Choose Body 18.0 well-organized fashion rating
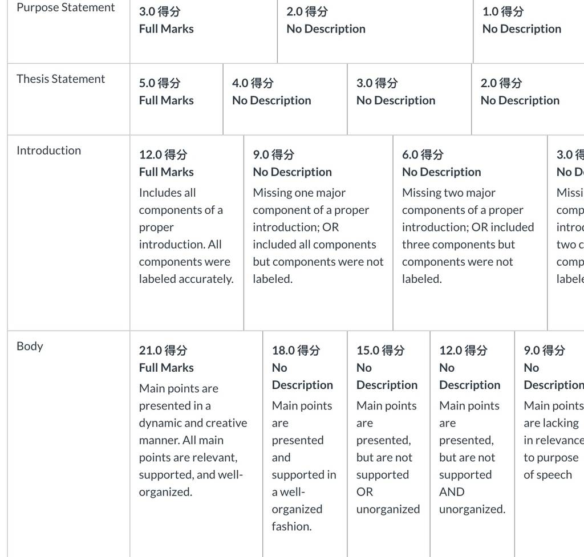The height and width of the screenshot is (557, 584). tap(305, 444)
